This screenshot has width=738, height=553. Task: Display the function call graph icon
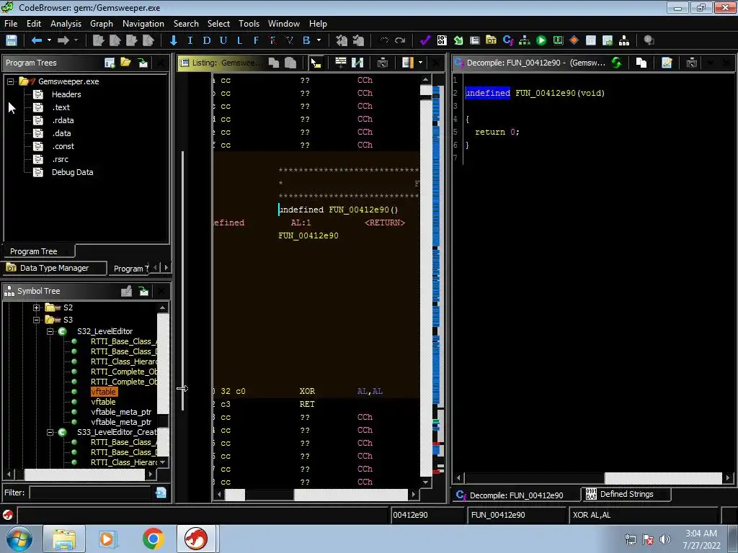click(525, 40)
